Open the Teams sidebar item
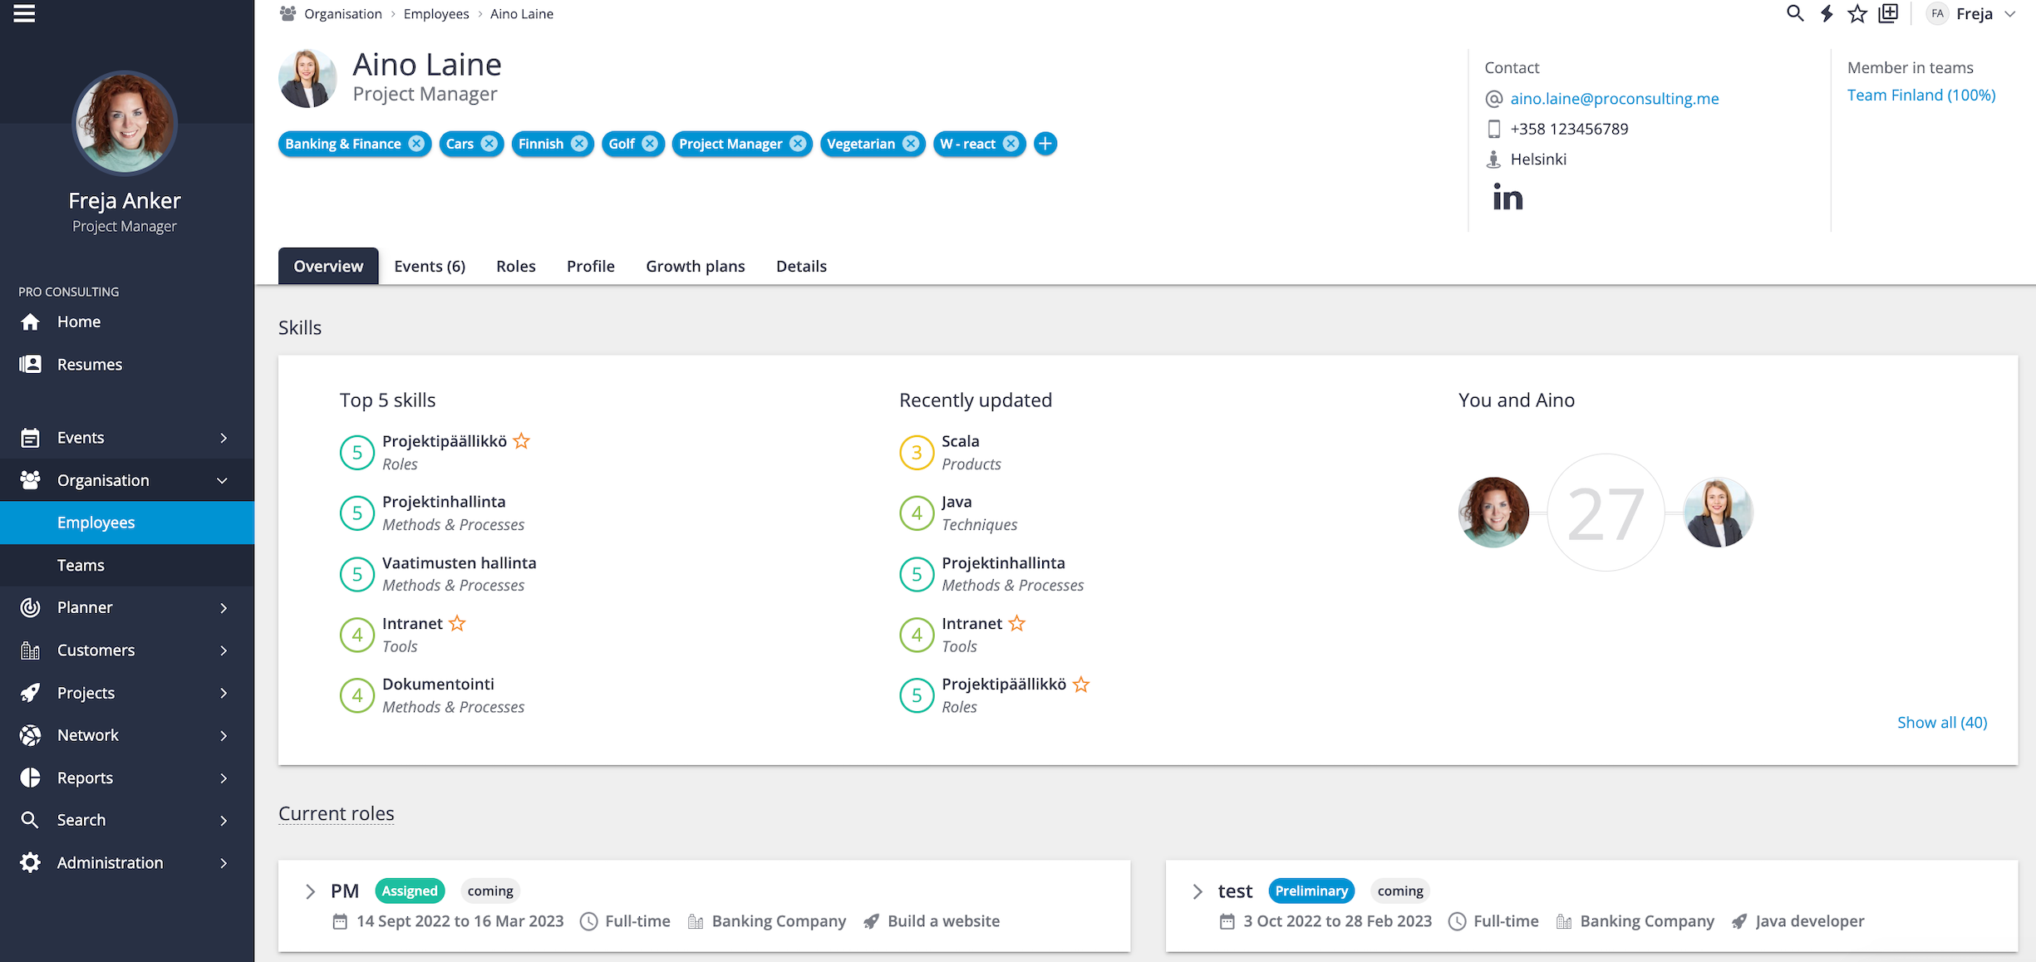Screen dimensions: 2036x962 coord(127,565)
